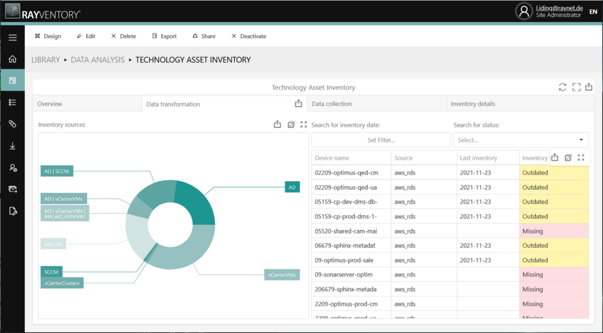Refresh the Technology Asset Inventory report
Image resolution: width=603 pixels, height=333 pixels.
point(562,87)
